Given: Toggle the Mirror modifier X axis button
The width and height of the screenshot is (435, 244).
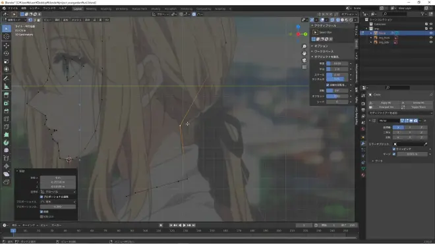Looking at the screenshot, I should 398,128.
